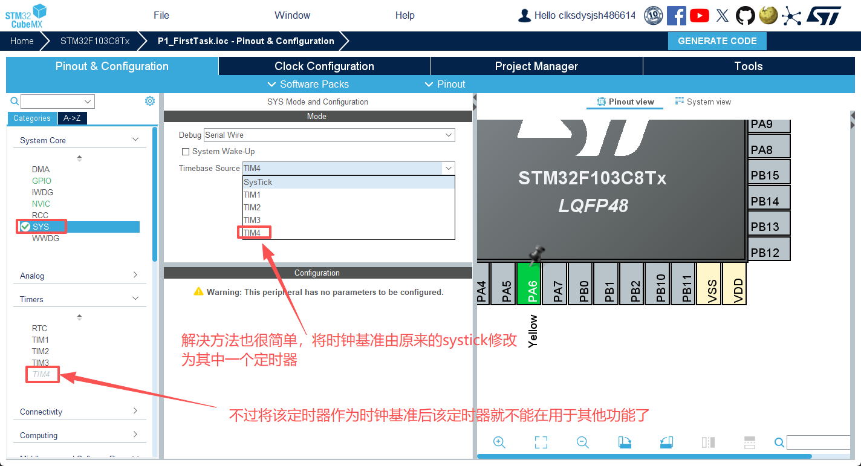861x466 pixels.
Task: Select the Pinout view tab
Action: (x=625, y=102)
